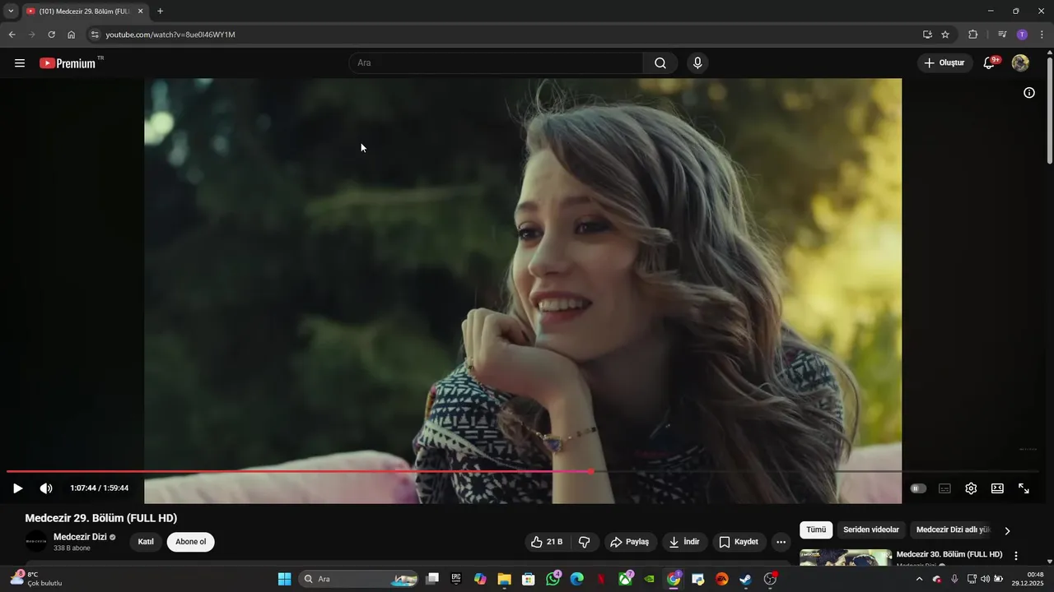Screen dimensions: 1054x592
Task: Open Windows Start menu
Action: pos(284,579)
